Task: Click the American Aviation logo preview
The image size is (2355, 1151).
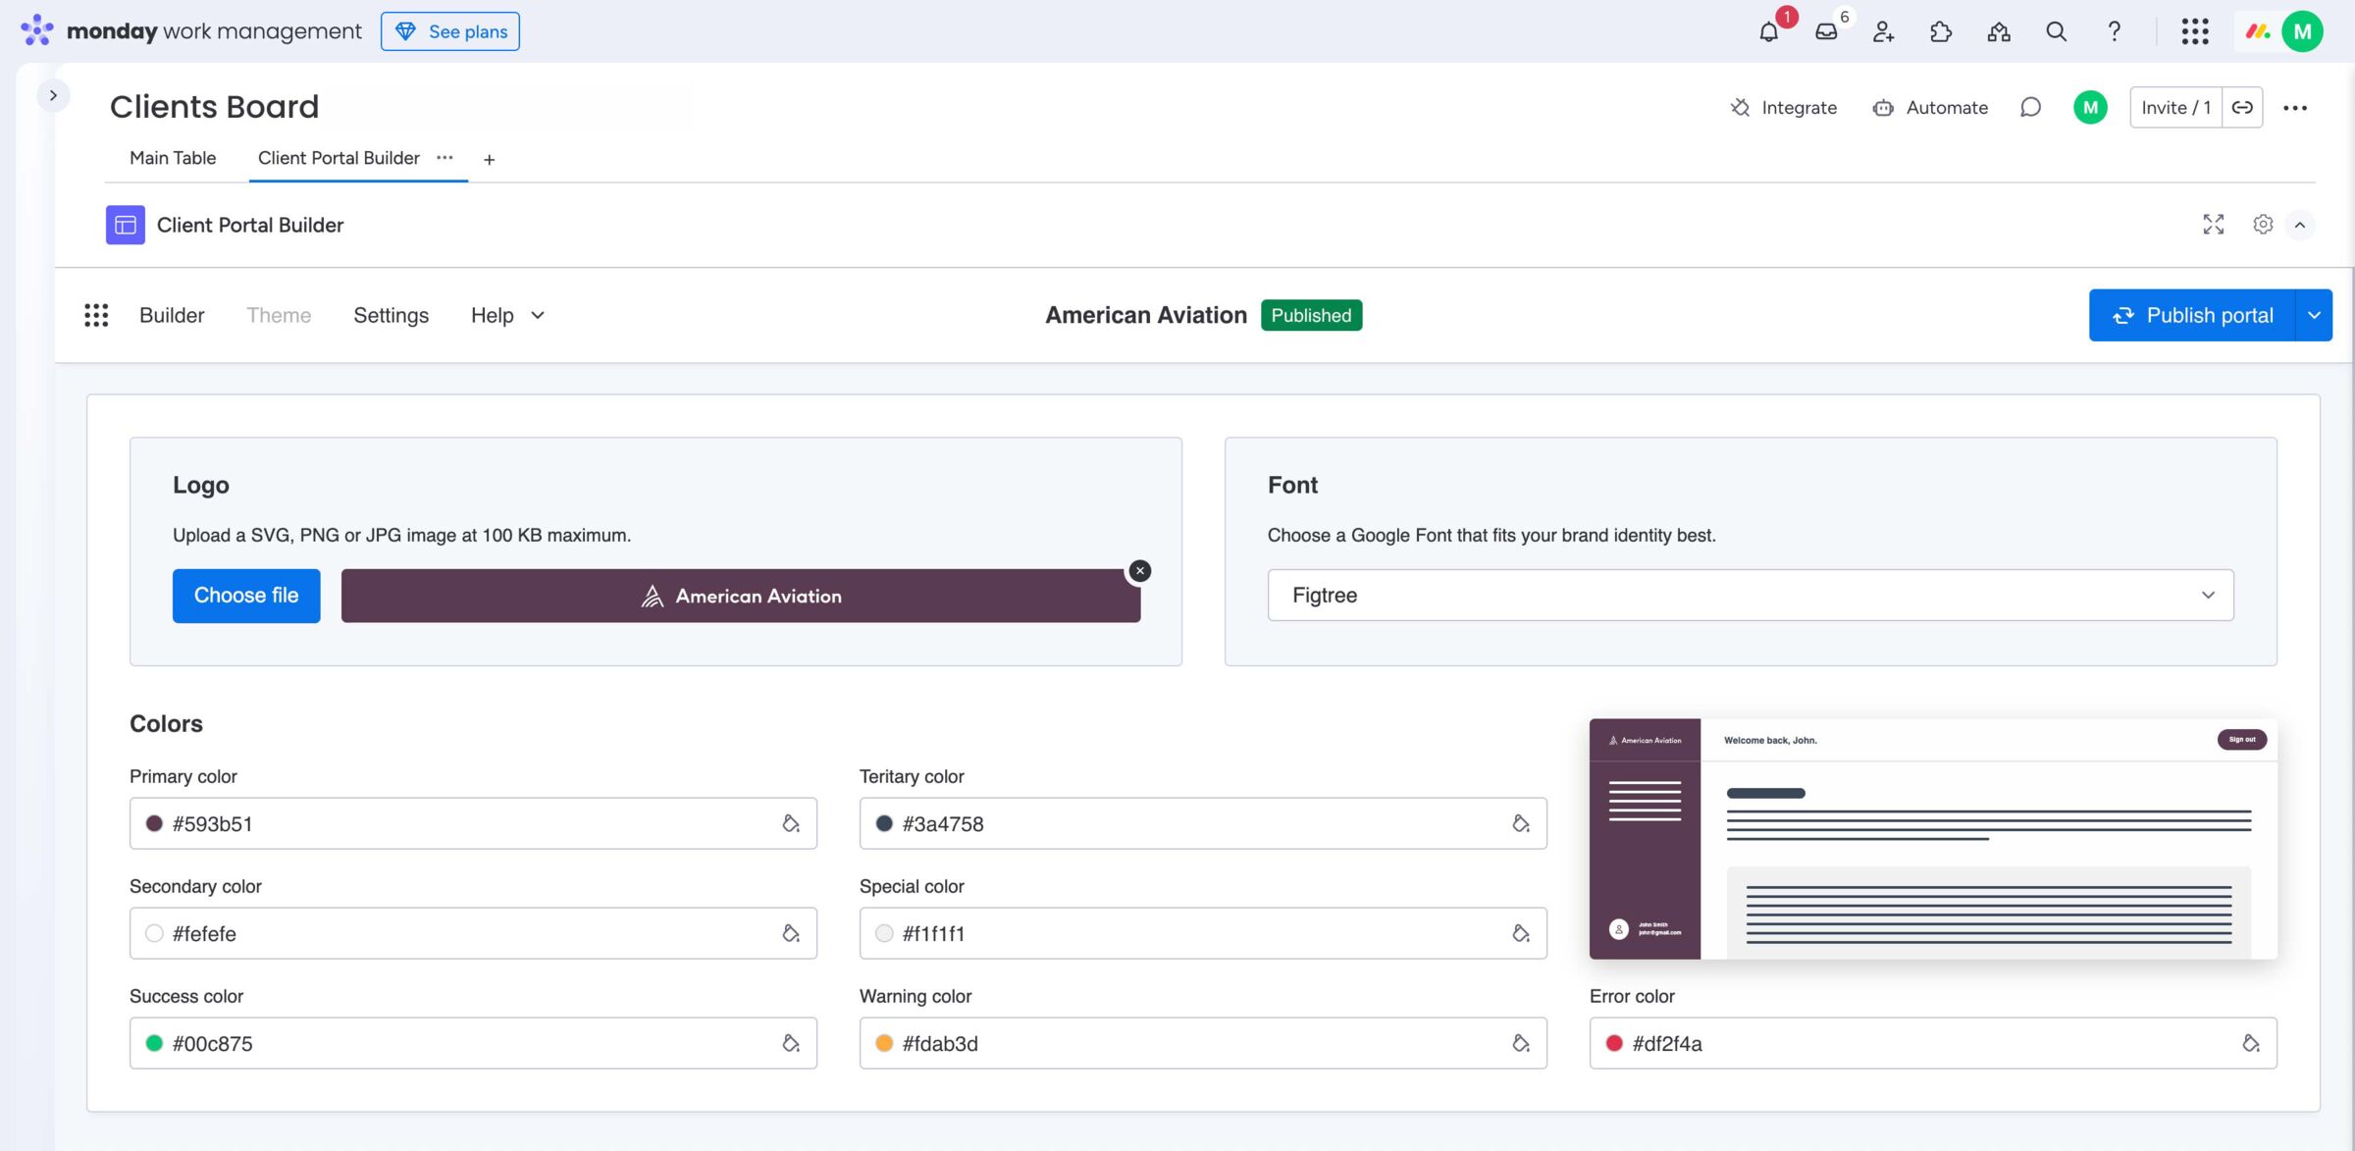Action: click(741, 596)
